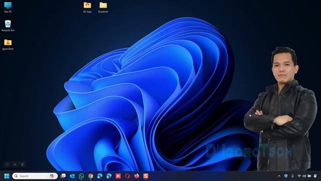Open the blue shield security tray icon
This screenshot has height=181, width=321.
[x=286, y=176]
